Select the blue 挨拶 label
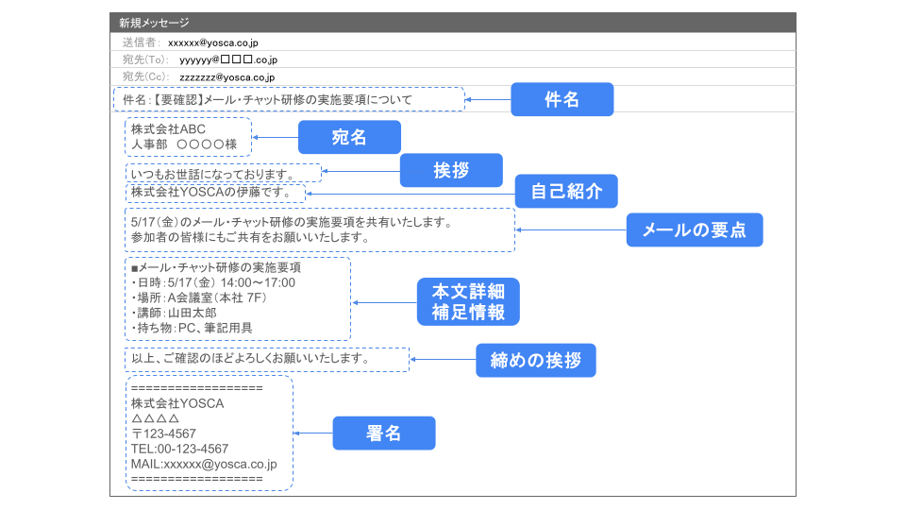 [x=451, y=170]
